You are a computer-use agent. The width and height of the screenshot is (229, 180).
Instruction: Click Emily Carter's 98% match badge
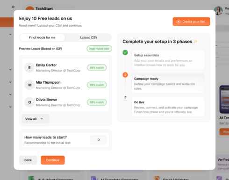click(x=97, y=68)
